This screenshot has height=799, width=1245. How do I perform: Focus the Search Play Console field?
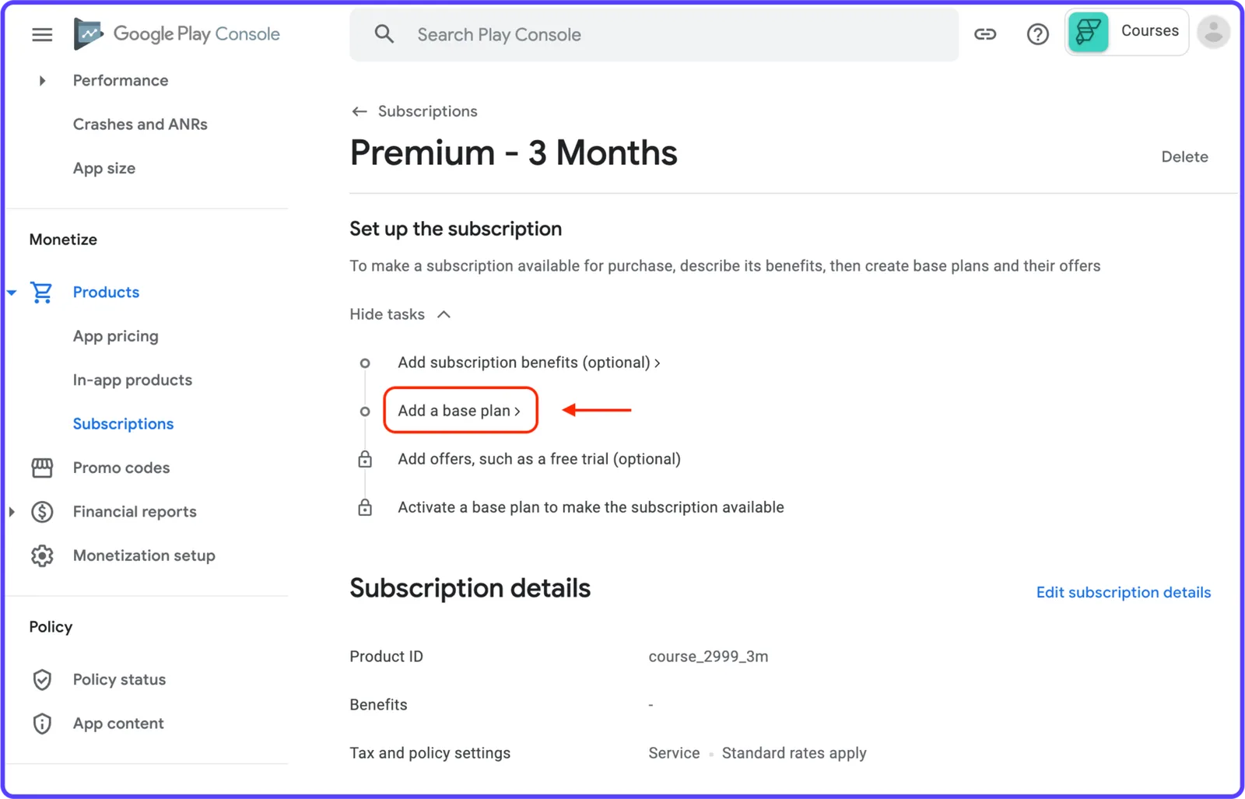coord(654,34)
